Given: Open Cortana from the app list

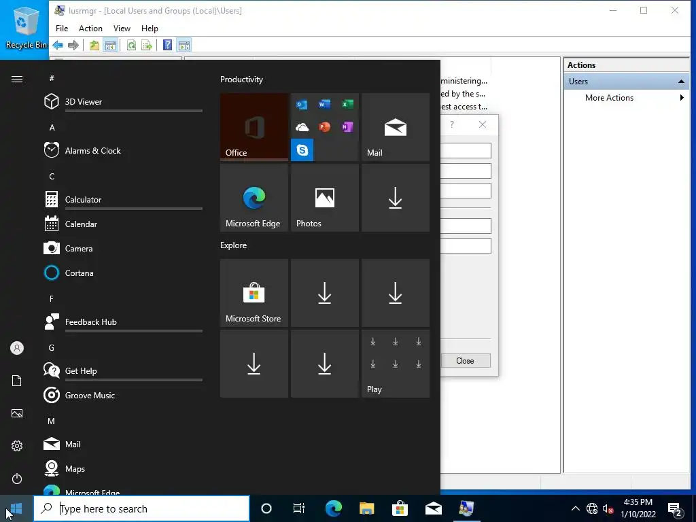Looking at the screenshot, I should (x=122, y=273).
